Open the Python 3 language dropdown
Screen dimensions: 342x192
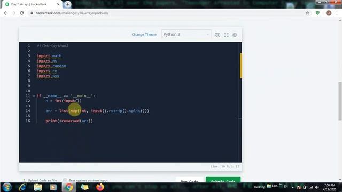(186, 34)
